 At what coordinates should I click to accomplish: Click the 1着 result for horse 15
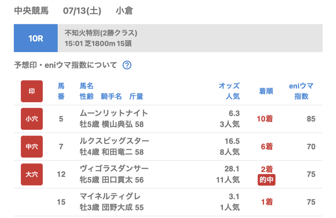[x=267, y=202]
